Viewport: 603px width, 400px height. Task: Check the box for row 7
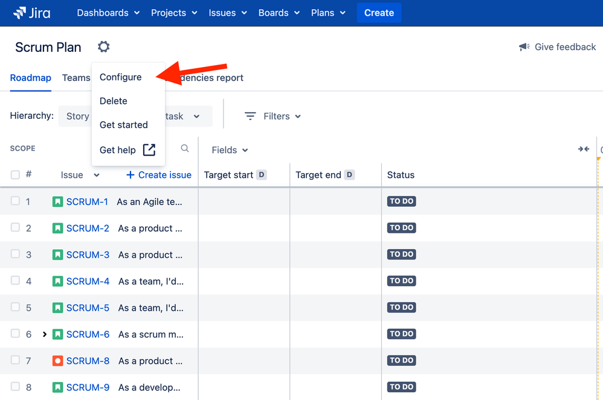click(x=15, y=360)
